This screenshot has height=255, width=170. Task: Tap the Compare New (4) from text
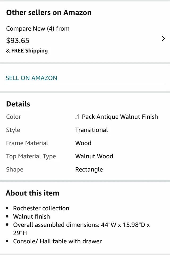(x=38, y=28)
